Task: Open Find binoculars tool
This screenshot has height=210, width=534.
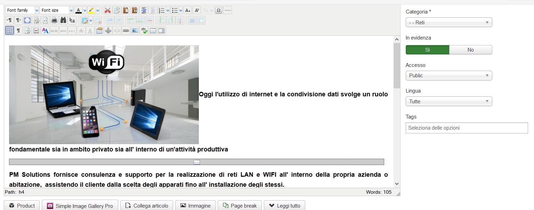Action: click(x=63, y=20)
